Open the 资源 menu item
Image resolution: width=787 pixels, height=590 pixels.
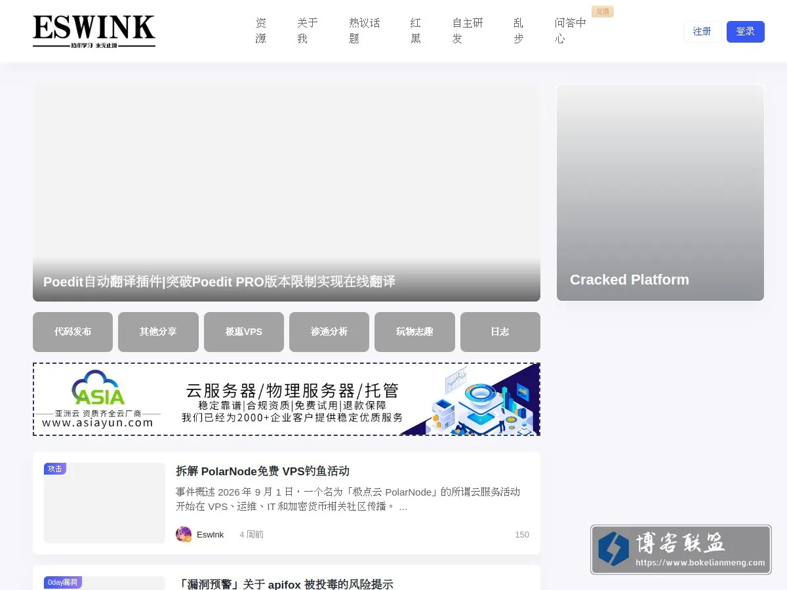261,31
